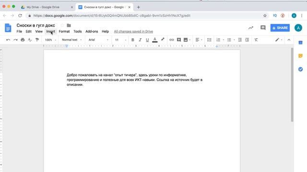Open the Google account avatar

coord(298,28)
